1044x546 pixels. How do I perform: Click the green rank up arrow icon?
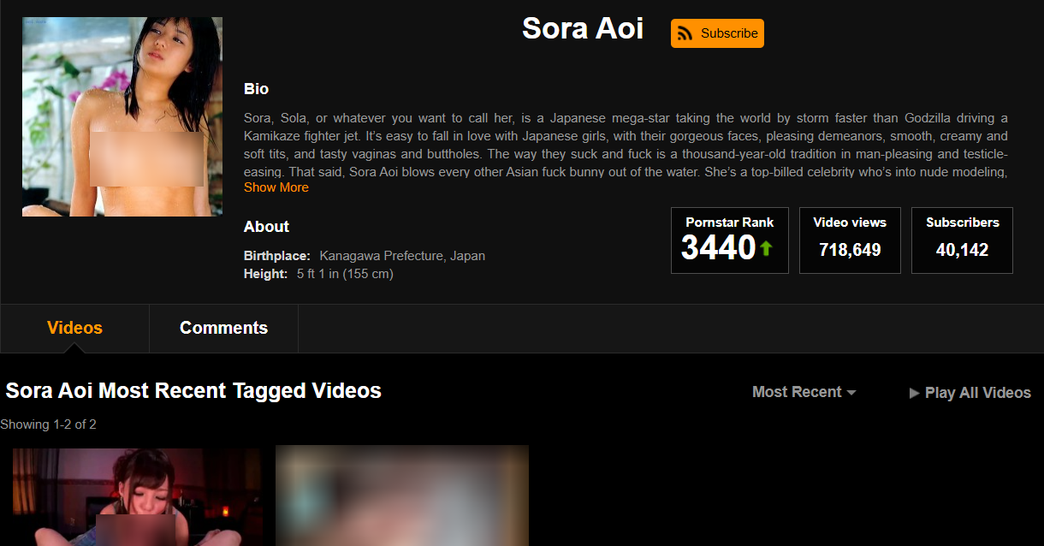(x=766, y=248)
